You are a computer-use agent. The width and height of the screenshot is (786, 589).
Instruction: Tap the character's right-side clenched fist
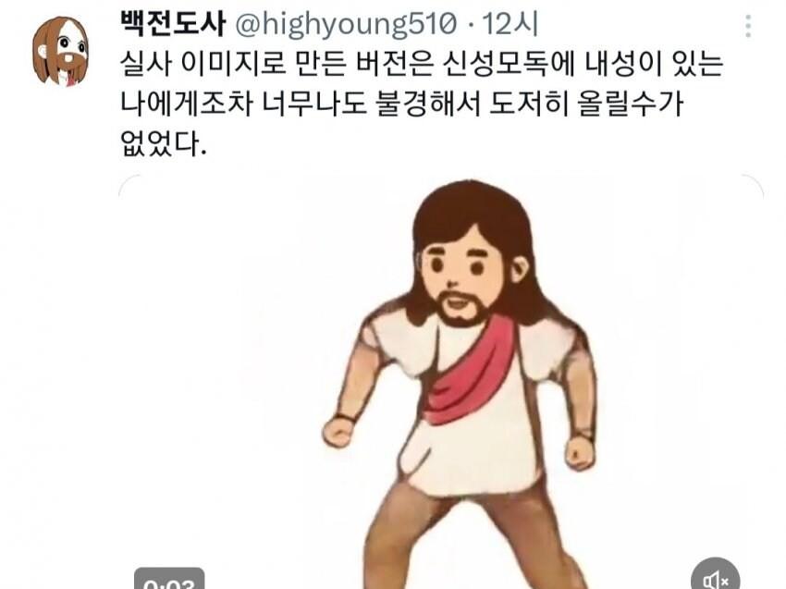580,452
